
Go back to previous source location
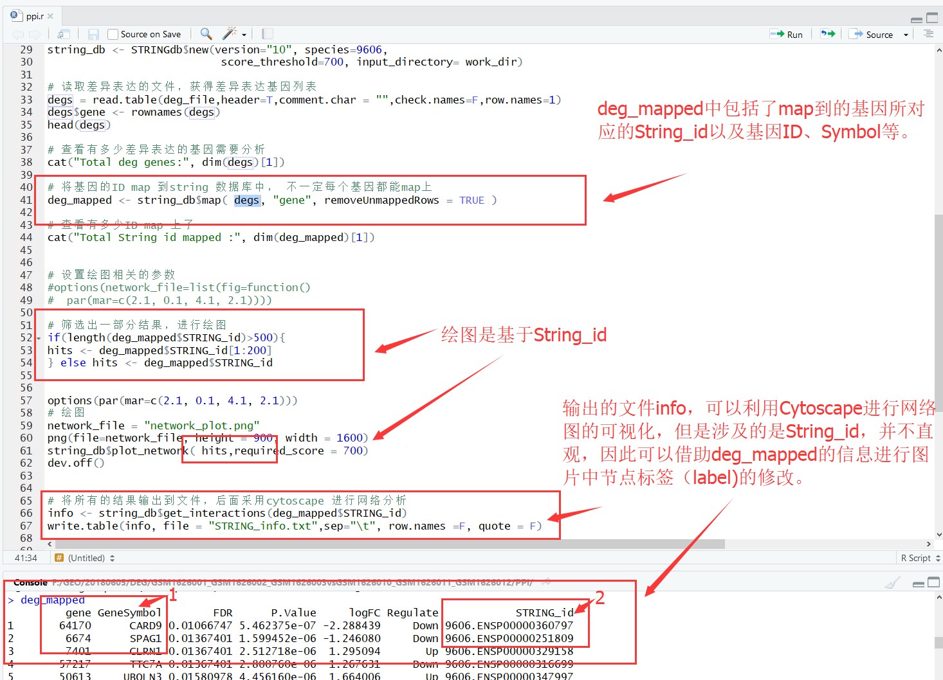click(17, 34)
